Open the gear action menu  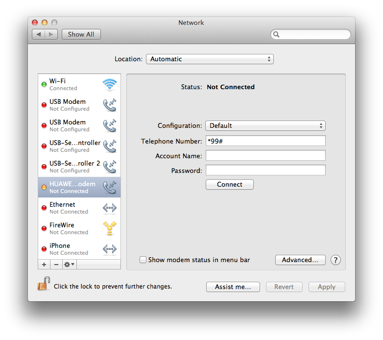[x=70, y=264]
